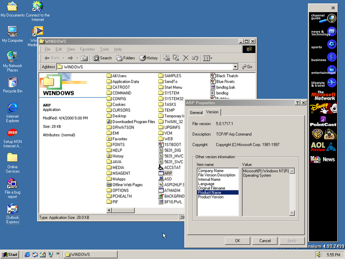
Task: Click the Delete (X) toolbar icon
Action: tap(186, 58)
